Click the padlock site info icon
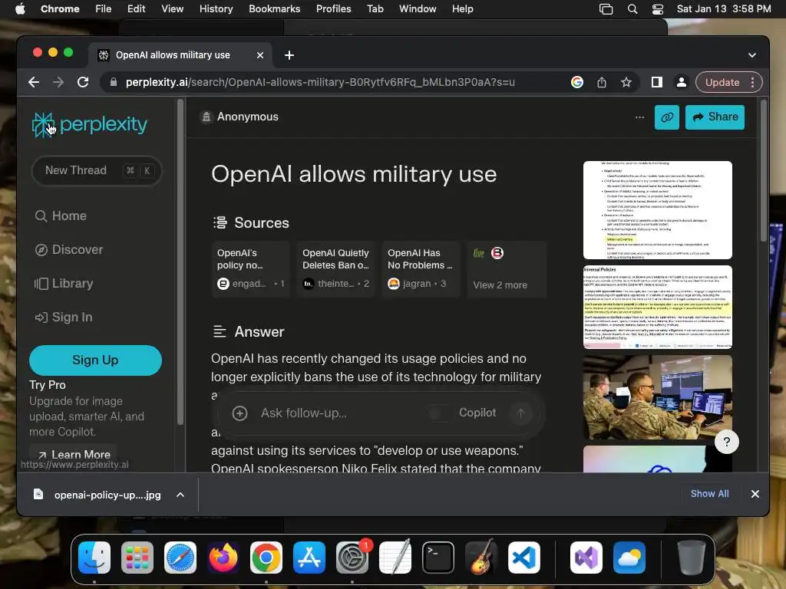The height and width of the screenshot is (589, 786). [114, 82]
